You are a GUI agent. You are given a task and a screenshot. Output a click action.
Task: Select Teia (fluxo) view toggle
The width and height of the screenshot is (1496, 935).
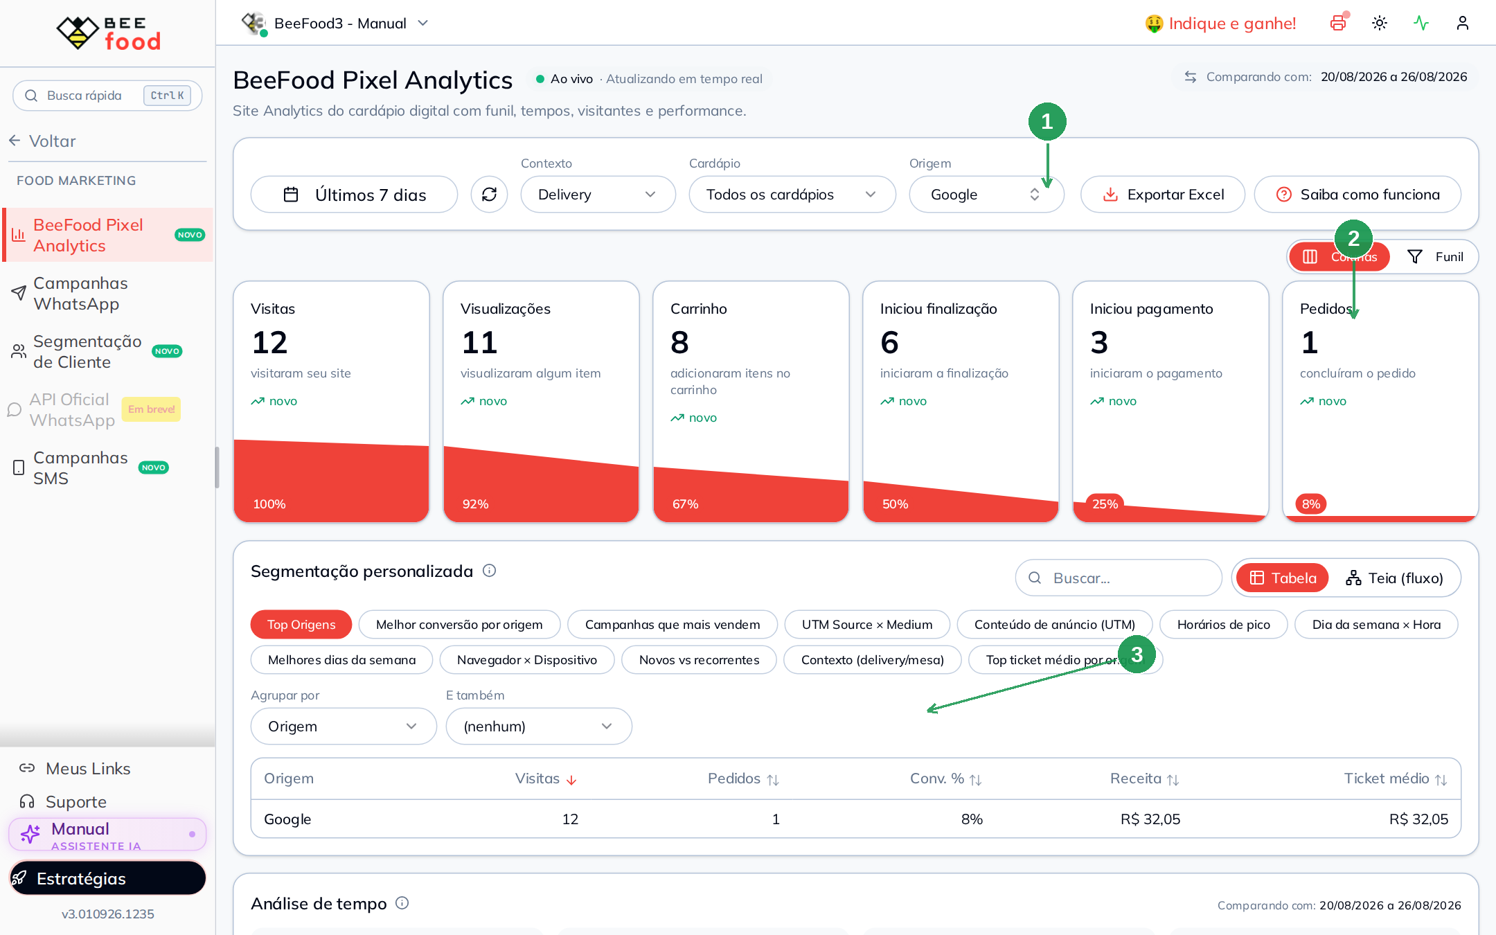pyautogui.click(x=1394, y=578)
